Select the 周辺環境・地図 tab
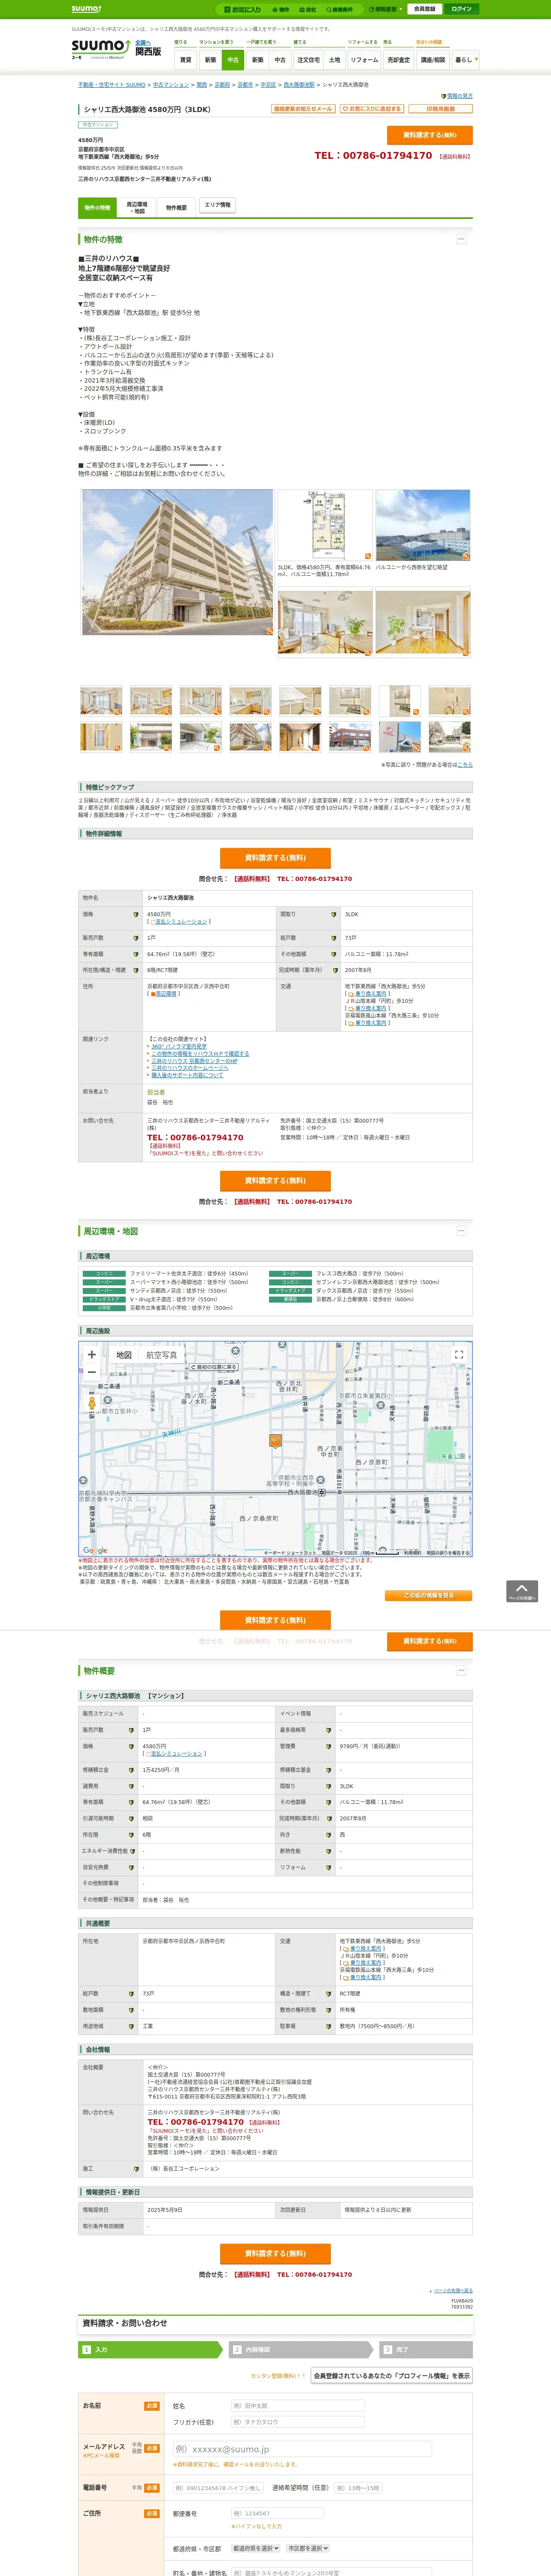Viewport: 551px width, 2576px height. click(137, 208)
